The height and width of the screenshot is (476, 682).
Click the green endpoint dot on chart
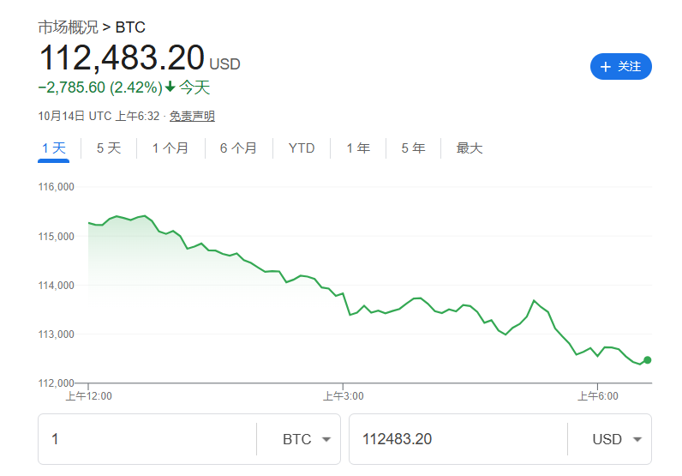tap(648, 360)
